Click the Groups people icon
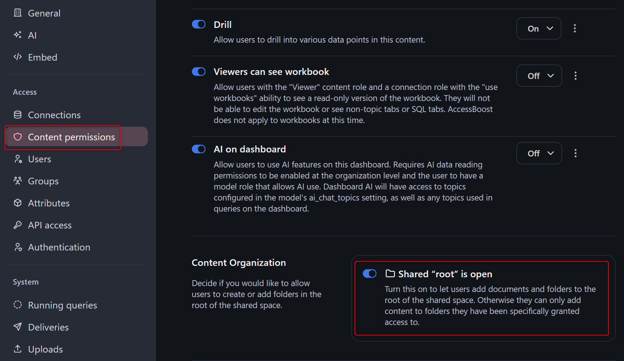Screen dimensions: 624x361 click(x=18, y=181)
